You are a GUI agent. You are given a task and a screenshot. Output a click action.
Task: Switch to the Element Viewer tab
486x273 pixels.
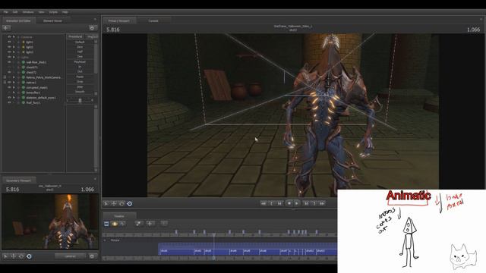click(52, 20)
